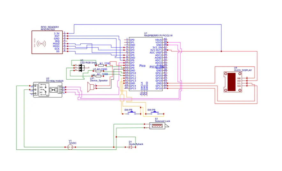Select the K1 label inside relay module
Viewport: 282px width, 171px height.
point(48,96)
